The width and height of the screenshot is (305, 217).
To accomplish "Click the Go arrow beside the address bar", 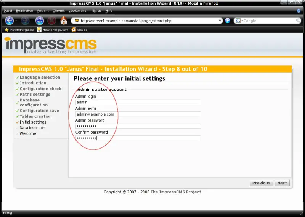I will click(227, 21).
